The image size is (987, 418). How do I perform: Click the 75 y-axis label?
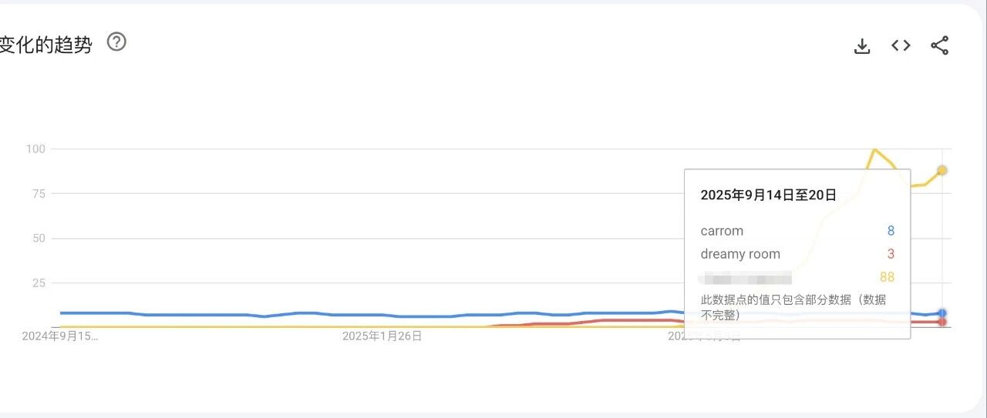click(x=39, y=193)
